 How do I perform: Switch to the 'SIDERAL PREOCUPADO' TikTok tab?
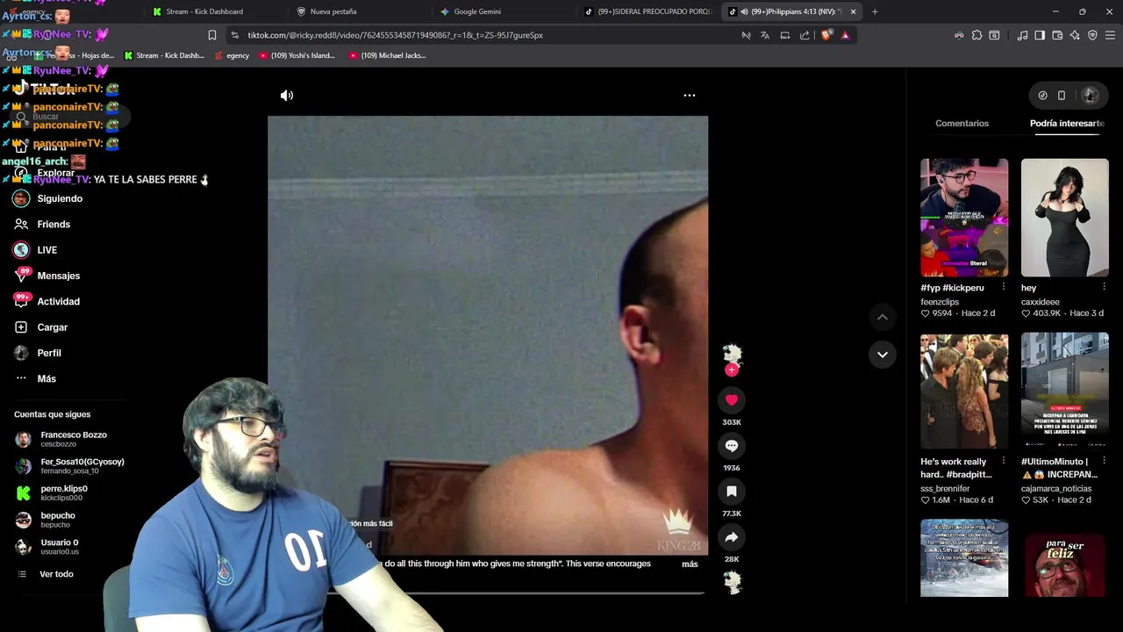(647, 11)
